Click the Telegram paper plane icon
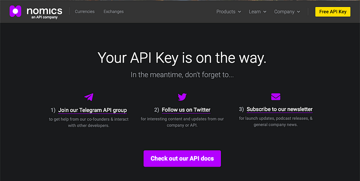Screen dimensions: 360x181 [89, 97]
